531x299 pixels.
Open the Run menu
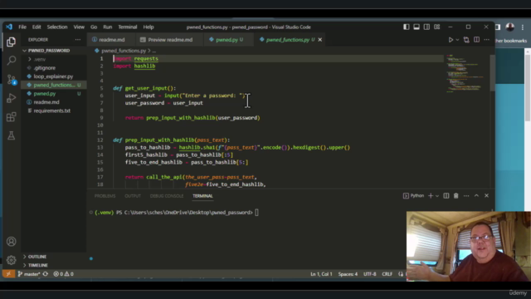pos(108,27)
